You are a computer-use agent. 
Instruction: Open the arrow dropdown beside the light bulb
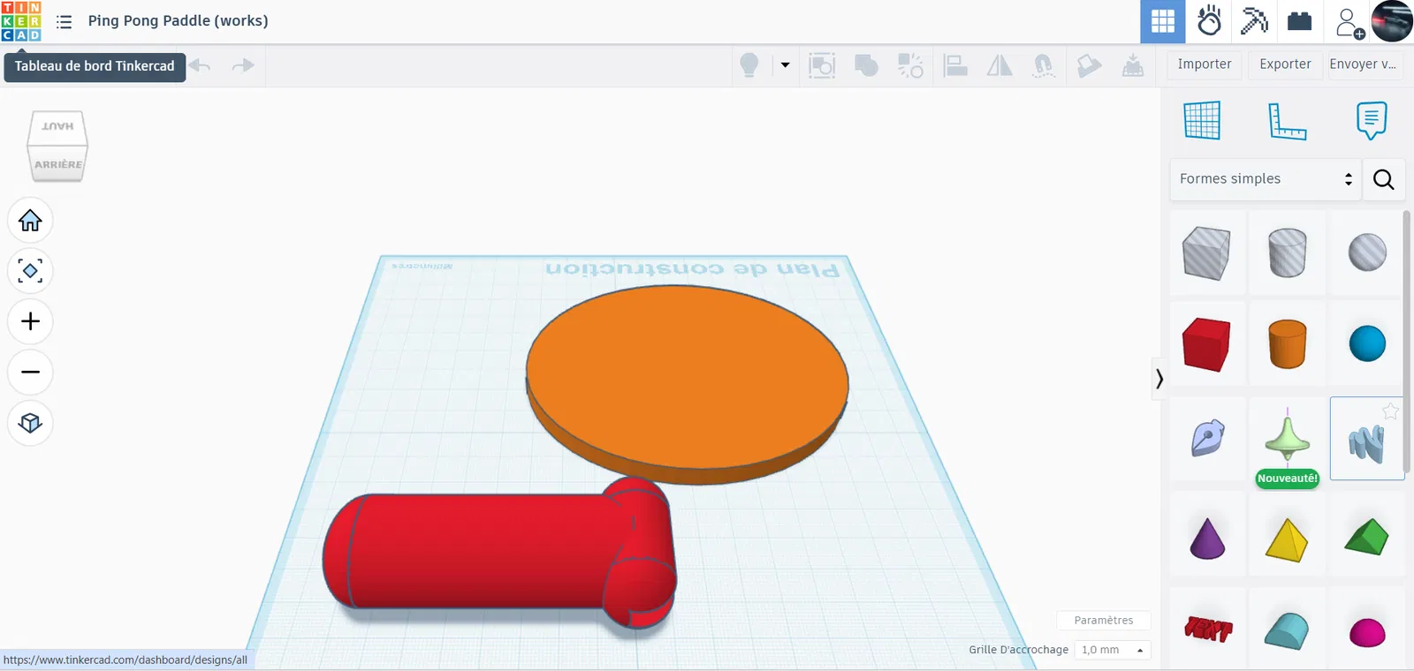[x=785, y=65]
